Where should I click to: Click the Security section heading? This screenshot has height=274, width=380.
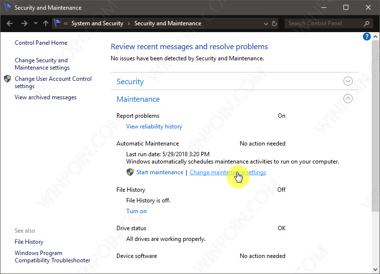click(130, 82)
